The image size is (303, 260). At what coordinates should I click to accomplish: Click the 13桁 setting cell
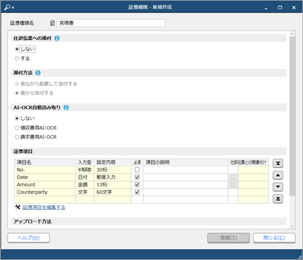(113, 185)
